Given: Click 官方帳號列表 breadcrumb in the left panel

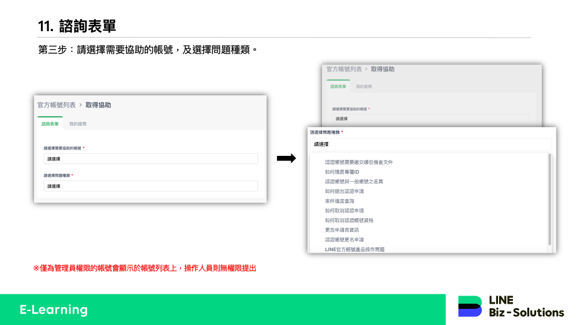Looking at the screenshot, I should (x=57, y=105).
